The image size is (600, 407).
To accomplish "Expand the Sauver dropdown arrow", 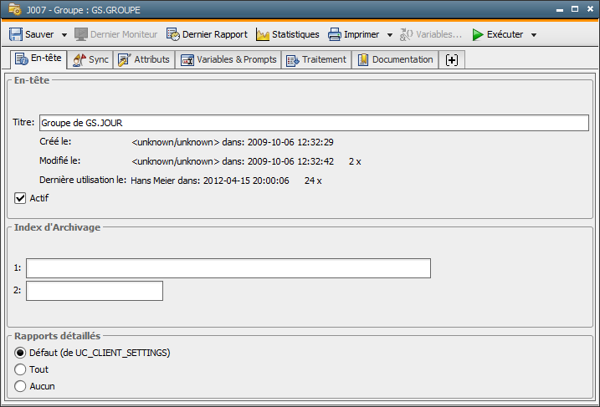I will [64, 35].
